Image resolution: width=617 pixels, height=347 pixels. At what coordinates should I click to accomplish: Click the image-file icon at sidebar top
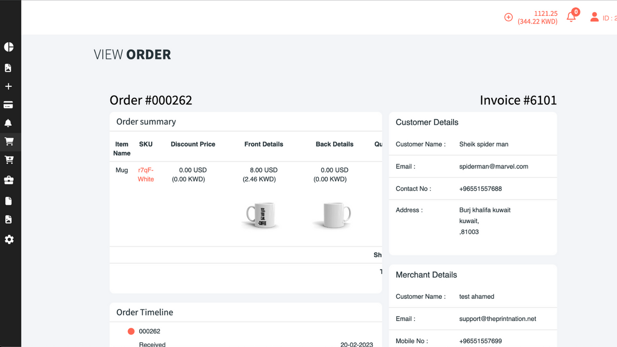9,67
